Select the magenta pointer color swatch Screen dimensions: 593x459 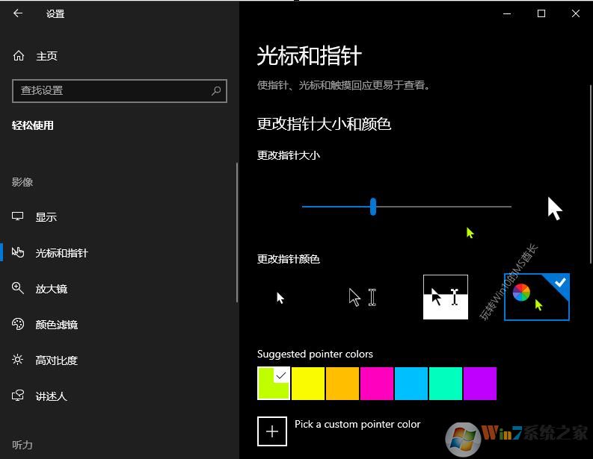pyautogui.click(x=377, y=383)
